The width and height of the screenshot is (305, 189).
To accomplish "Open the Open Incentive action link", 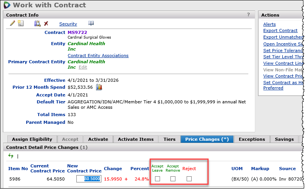I will tap(283, 44).
